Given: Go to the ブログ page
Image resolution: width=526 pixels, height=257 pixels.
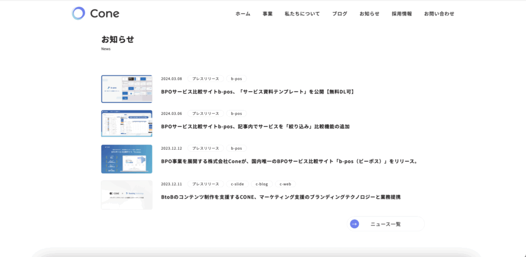Looking at the screenshot, I should tap(340, 14).
